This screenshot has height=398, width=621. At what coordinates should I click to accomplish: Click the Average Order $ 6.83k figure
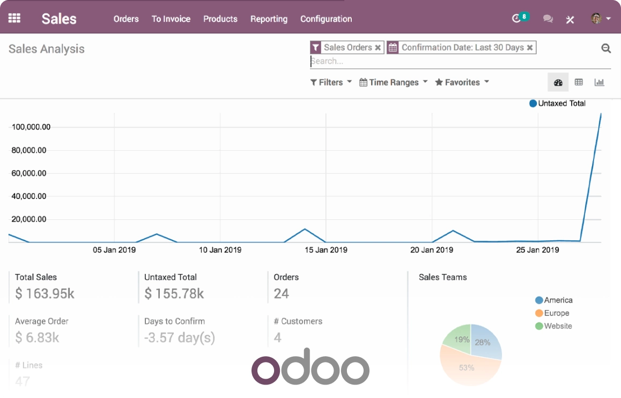pyautogui.click(x=37, y=337)
